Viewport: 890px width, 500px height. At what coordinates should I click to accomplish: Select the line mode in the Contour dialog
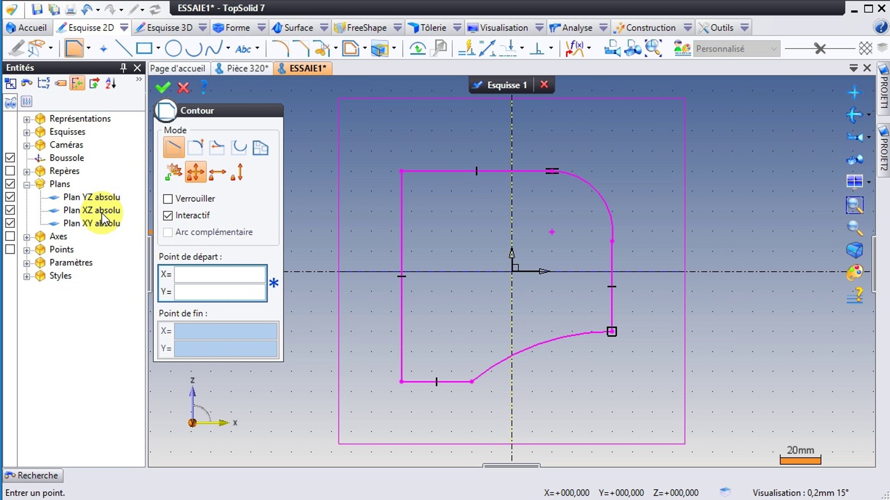(174, 148)
